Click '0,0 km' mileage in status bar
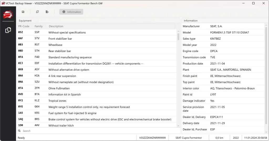Screen dimensions: 269x141 click(219, 138)
